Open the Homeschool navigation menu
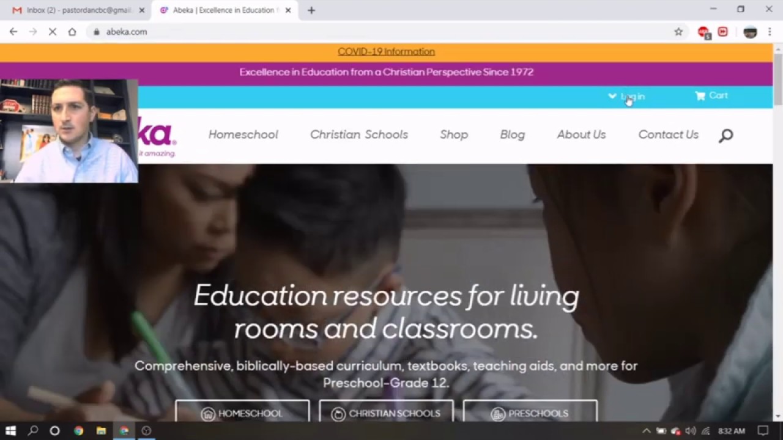783x440 pixels. pyautogui.click(x=243, y=134)
